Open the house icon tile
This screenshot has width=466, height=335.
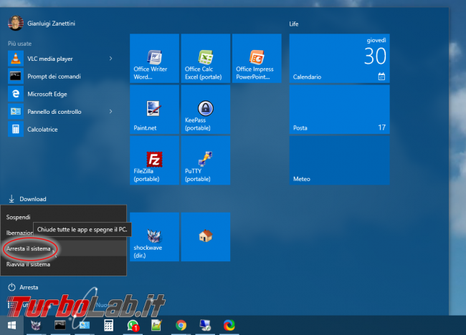tap(206, 237)
